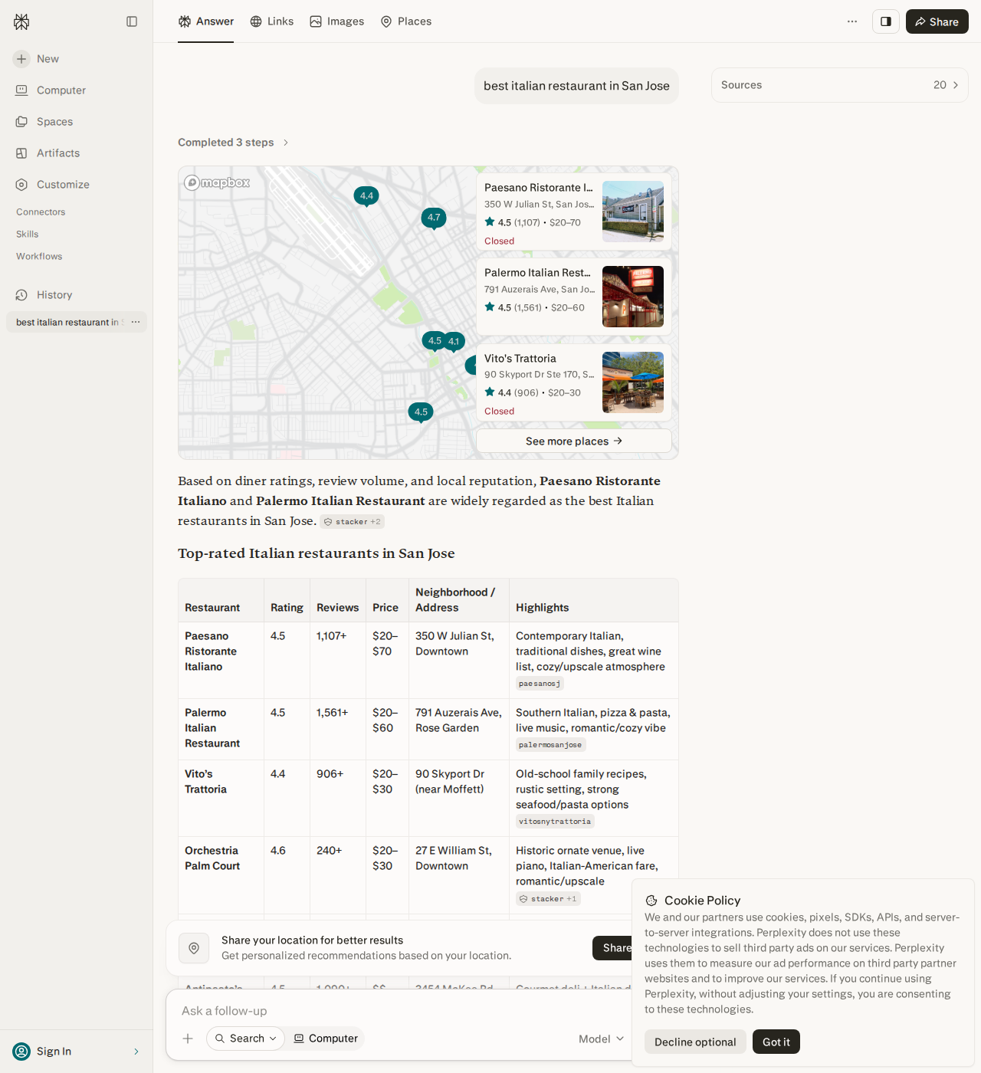Collapse the left sidebar panel icon
Viewport: 981px width, 1073px height.
click(132, 21)
